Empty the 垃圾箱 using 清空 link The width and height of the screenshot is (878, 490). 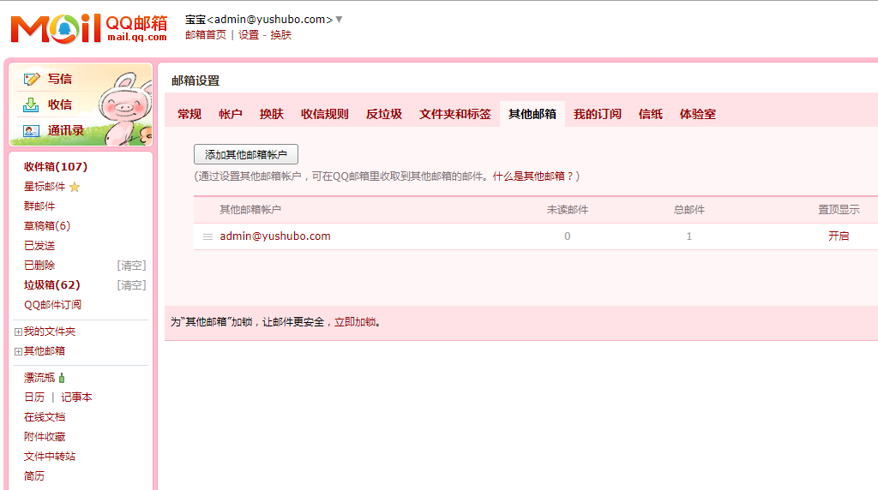[131, 285]
